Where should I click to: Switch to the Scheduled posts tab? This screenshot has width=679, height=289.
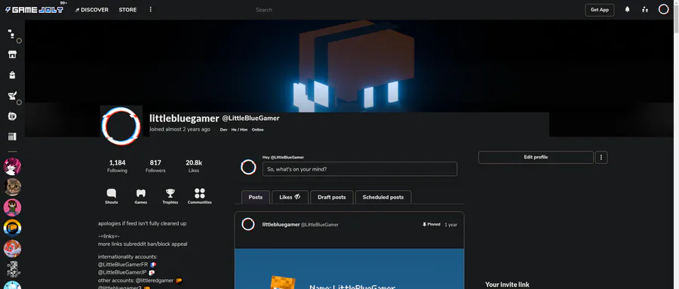click(x=383, y=197)
